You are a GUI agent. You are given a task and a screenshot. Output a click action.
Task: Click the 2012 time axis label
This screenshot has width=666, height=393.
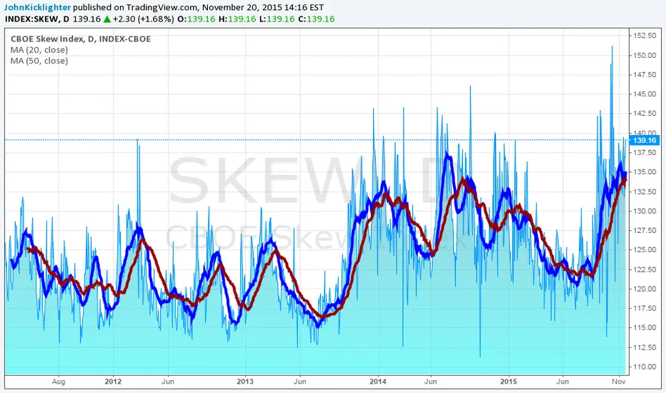click(x=113, y=382)
